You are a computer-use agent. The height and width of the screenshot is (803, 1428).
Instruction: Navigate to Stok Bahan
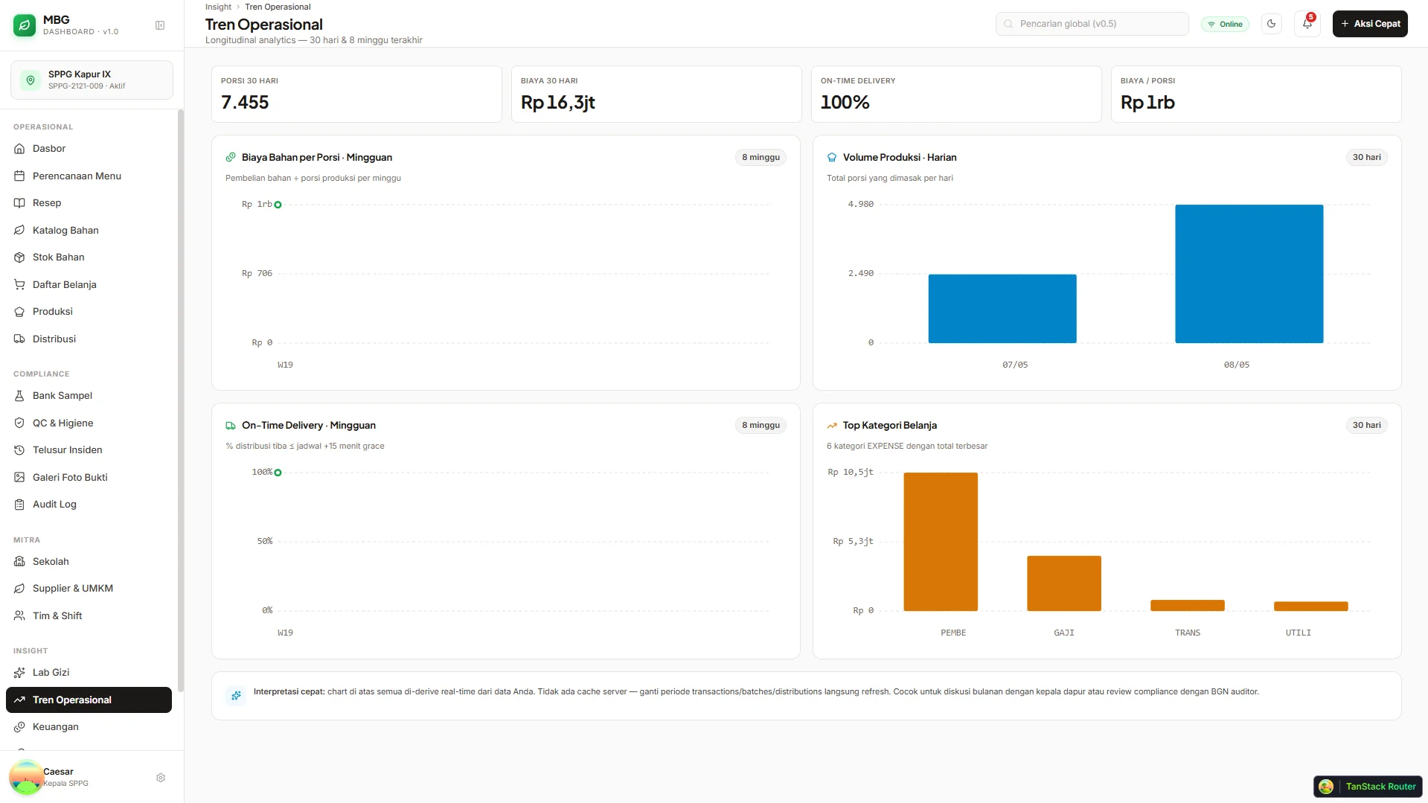[89, 257]
